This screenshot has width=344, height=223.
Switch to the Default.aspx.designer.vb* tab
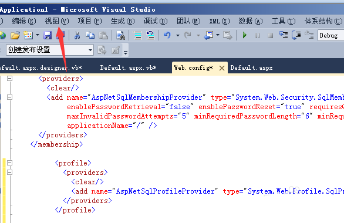point(41,67)
